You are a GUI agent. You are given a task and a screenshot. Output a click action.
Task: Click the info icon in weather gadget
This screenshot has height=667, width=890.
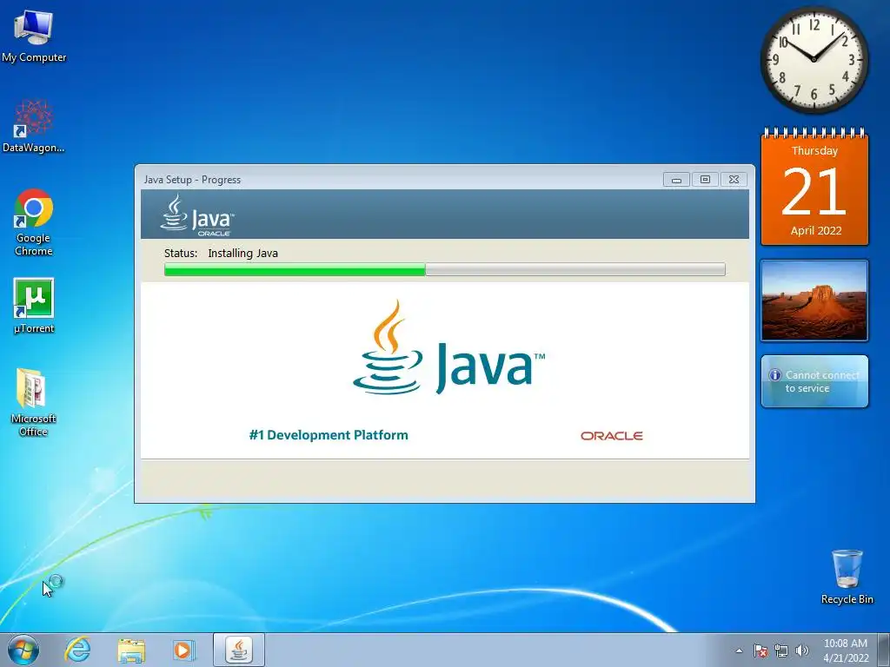pos(774,375)
